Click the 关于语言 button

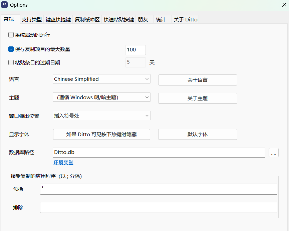[198, 80]
